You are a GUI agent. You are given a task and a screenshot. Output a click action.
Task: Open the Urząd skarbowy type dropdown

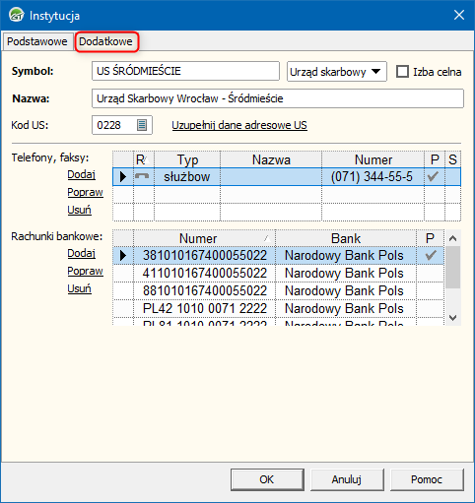337,72
